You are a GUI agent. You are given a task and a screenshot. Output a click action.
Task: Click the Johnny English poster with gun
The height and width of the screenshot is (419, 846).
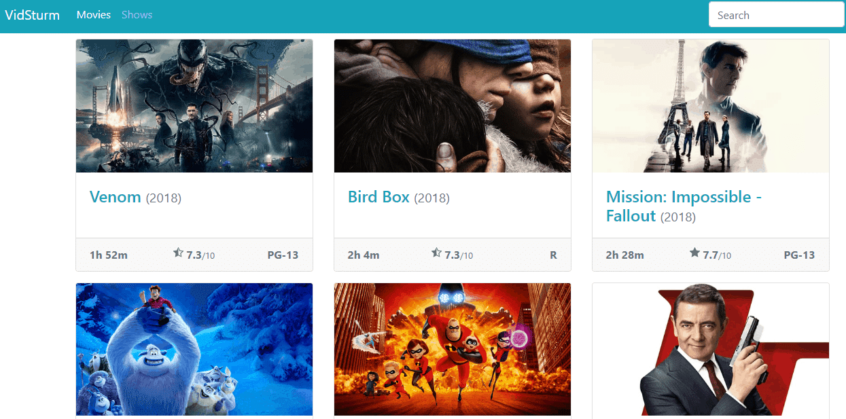[x=711, y=350]
